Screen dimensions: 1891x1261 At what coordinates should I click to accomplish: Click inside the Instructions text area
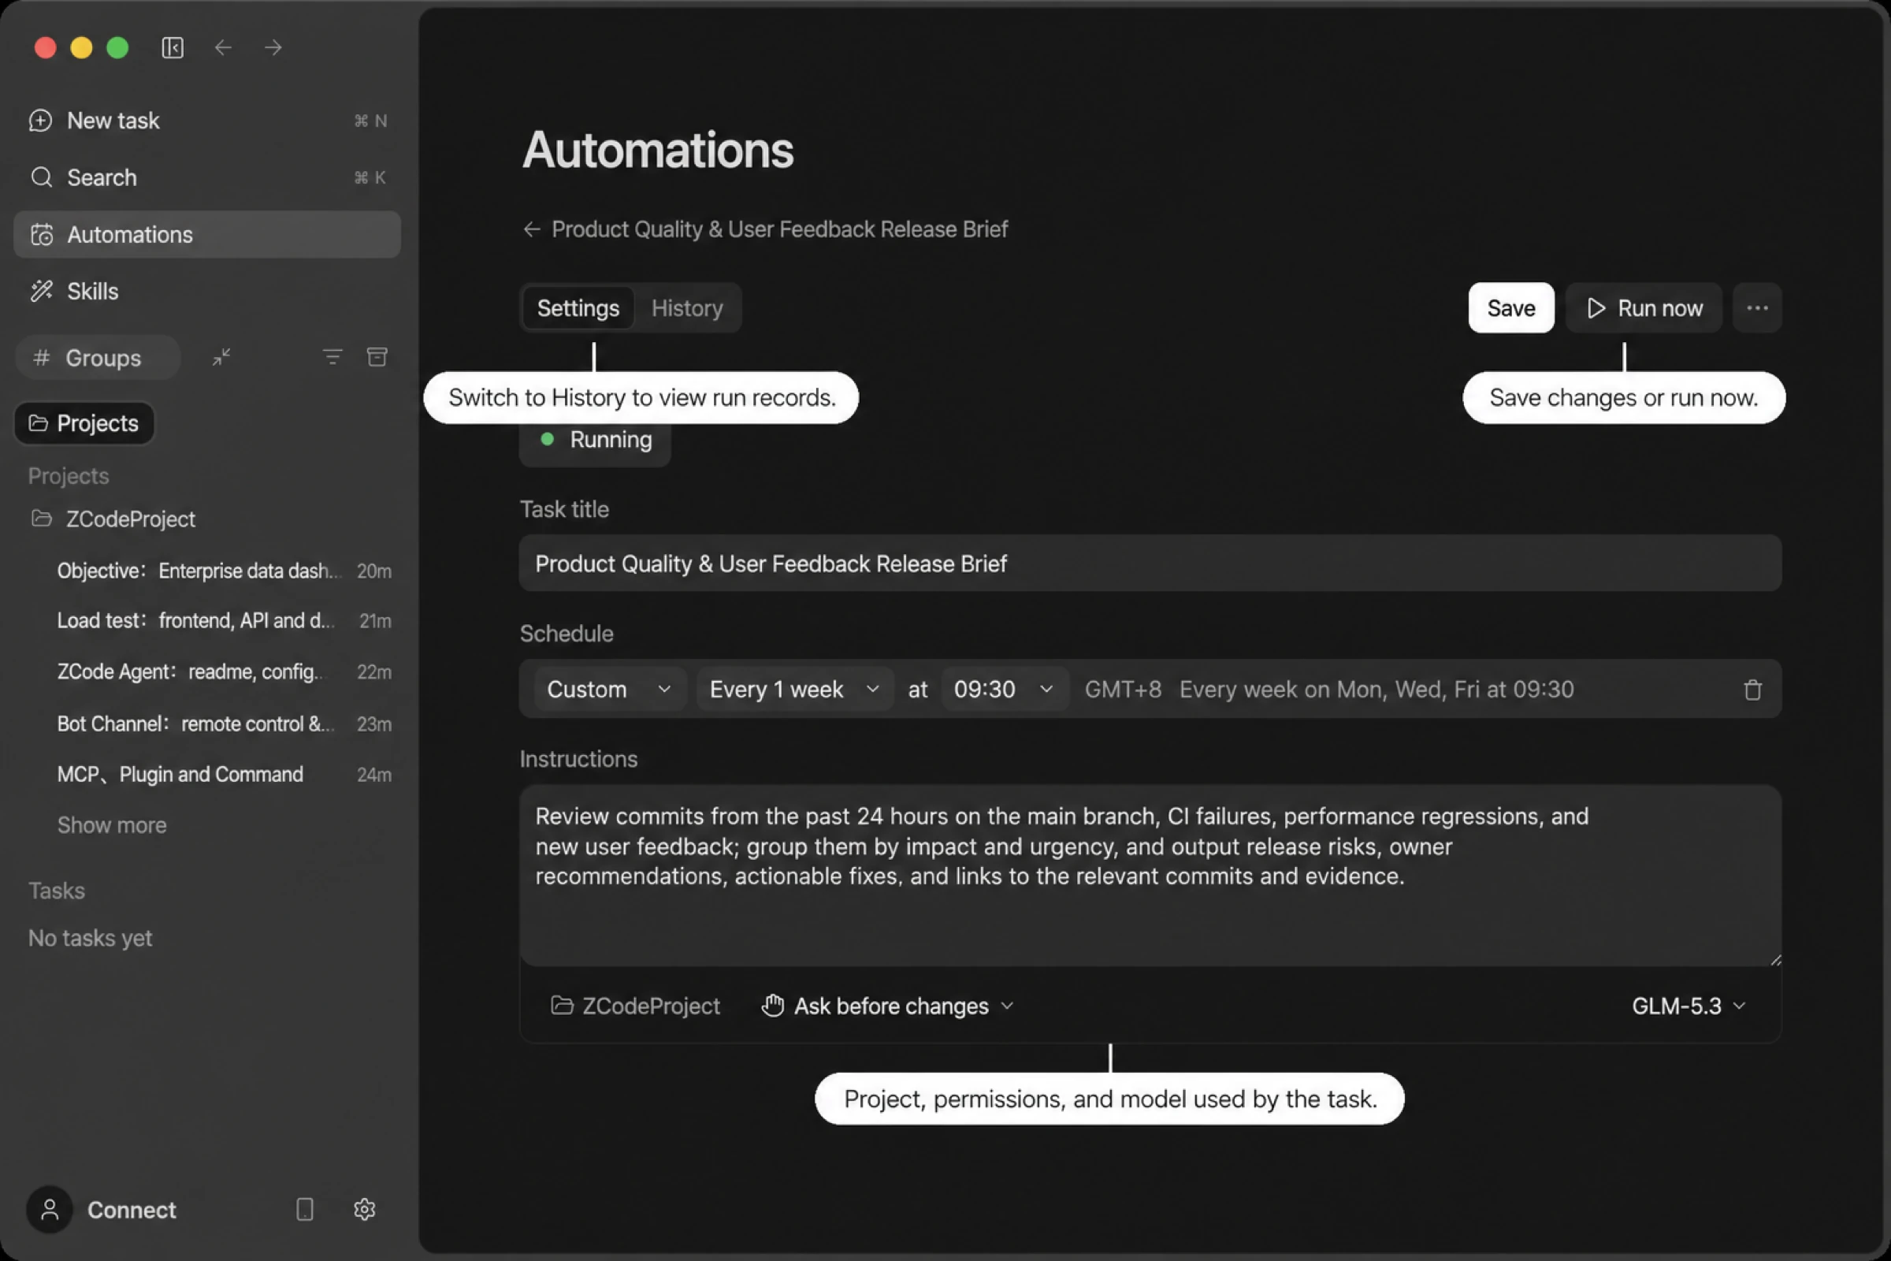tap(1150, 876)
